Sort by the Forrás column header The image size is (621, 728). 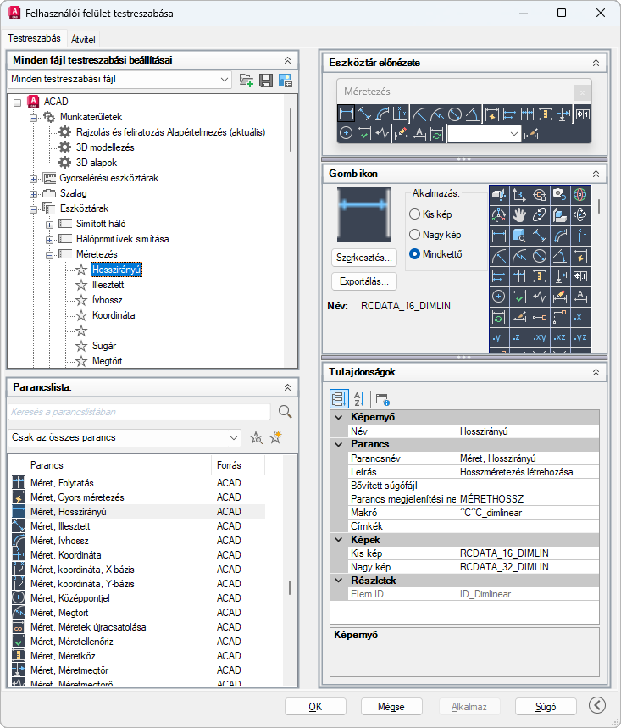click(x=238, y=465)
